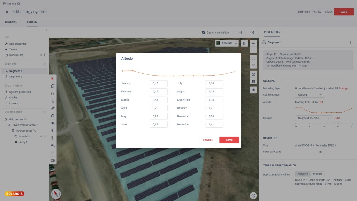The height and width of the screenshot is (201, 357).
Task: Open the 3D view cube icon
Action: pos(253,74)
